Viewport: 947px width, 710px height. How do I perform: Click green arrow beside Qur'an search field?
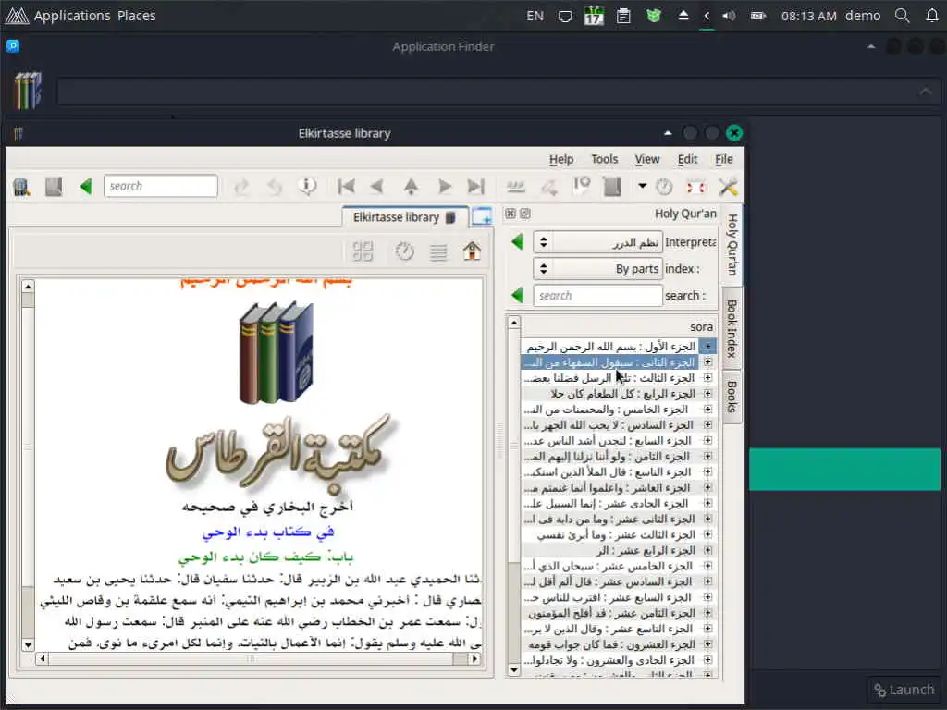[x=517, y=295]
